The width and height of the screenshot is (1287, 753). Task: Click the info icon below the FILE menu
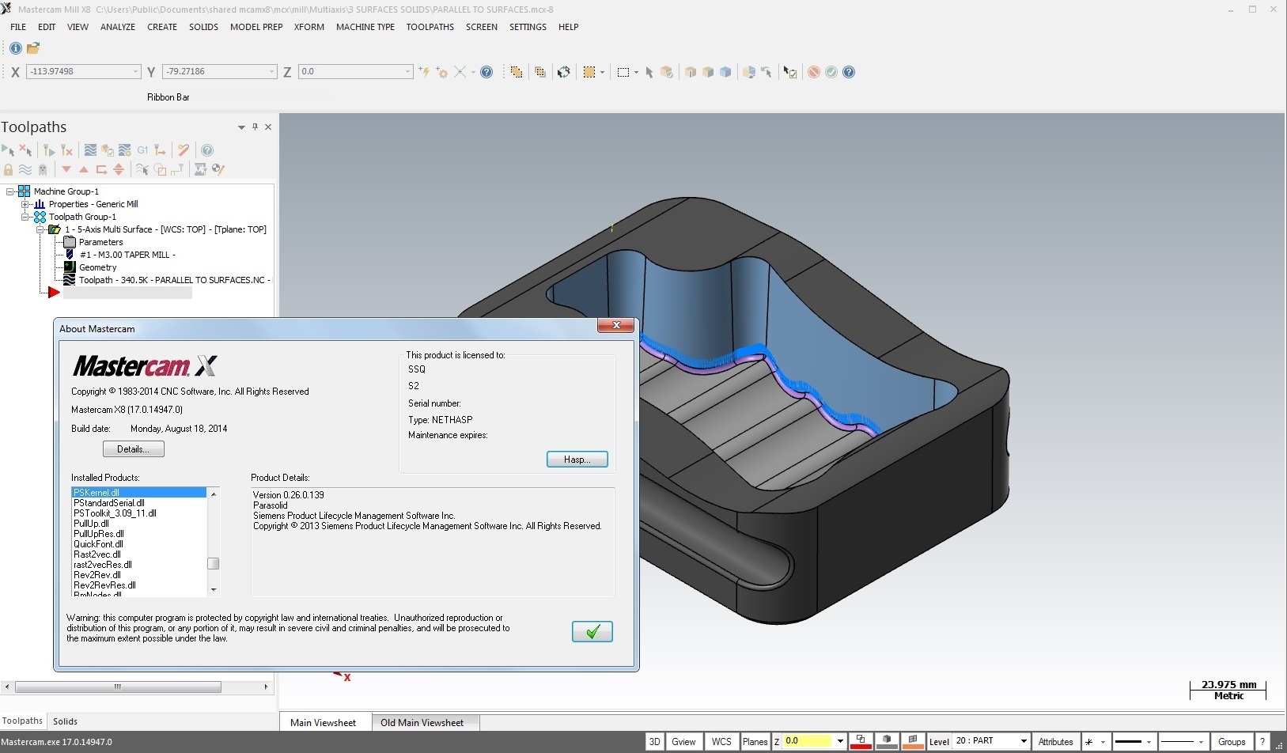tap(15, 48)
